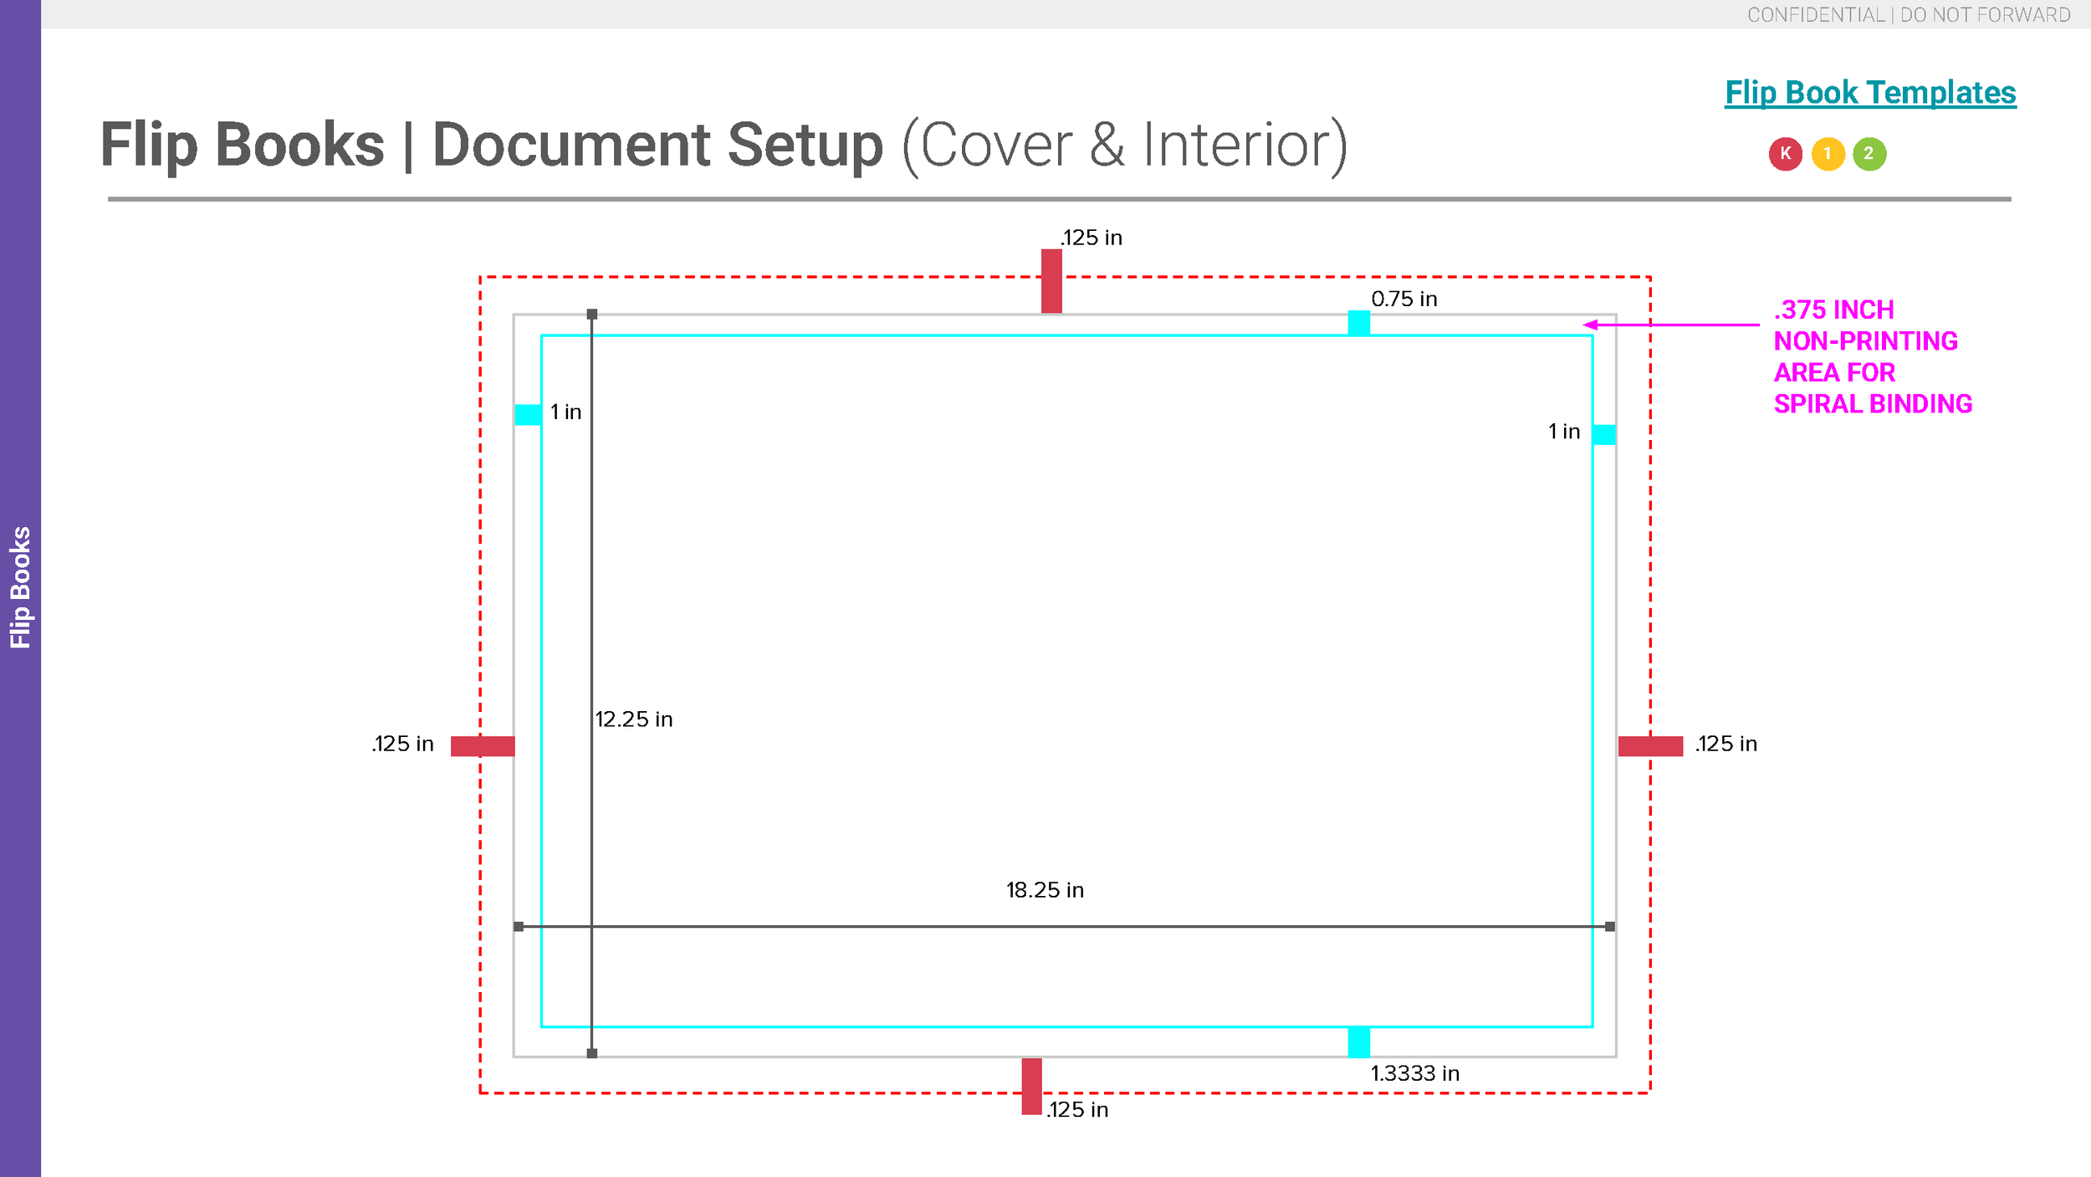Click the cyan margin marker beside the 0.75 in label
This screenshot has width=2091, height=1177.
click(x=1359, y=323)
